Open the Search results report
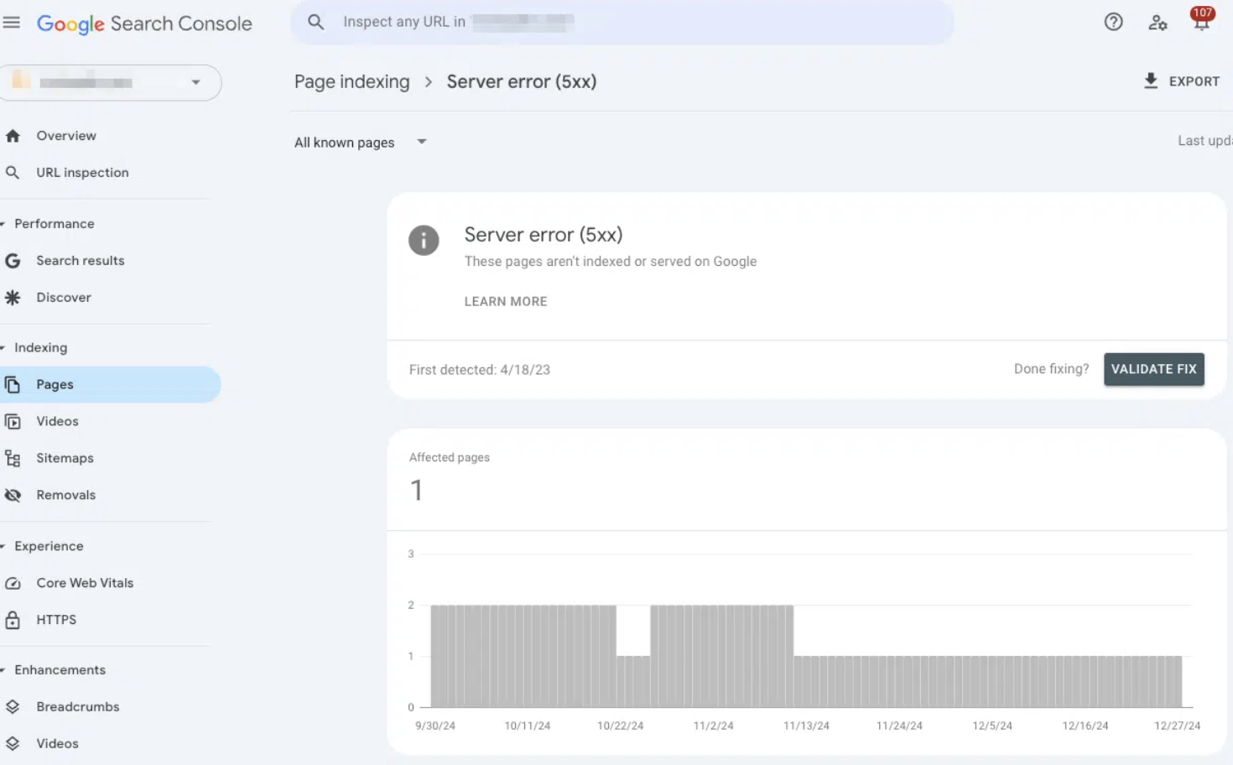 coord(80,261)
